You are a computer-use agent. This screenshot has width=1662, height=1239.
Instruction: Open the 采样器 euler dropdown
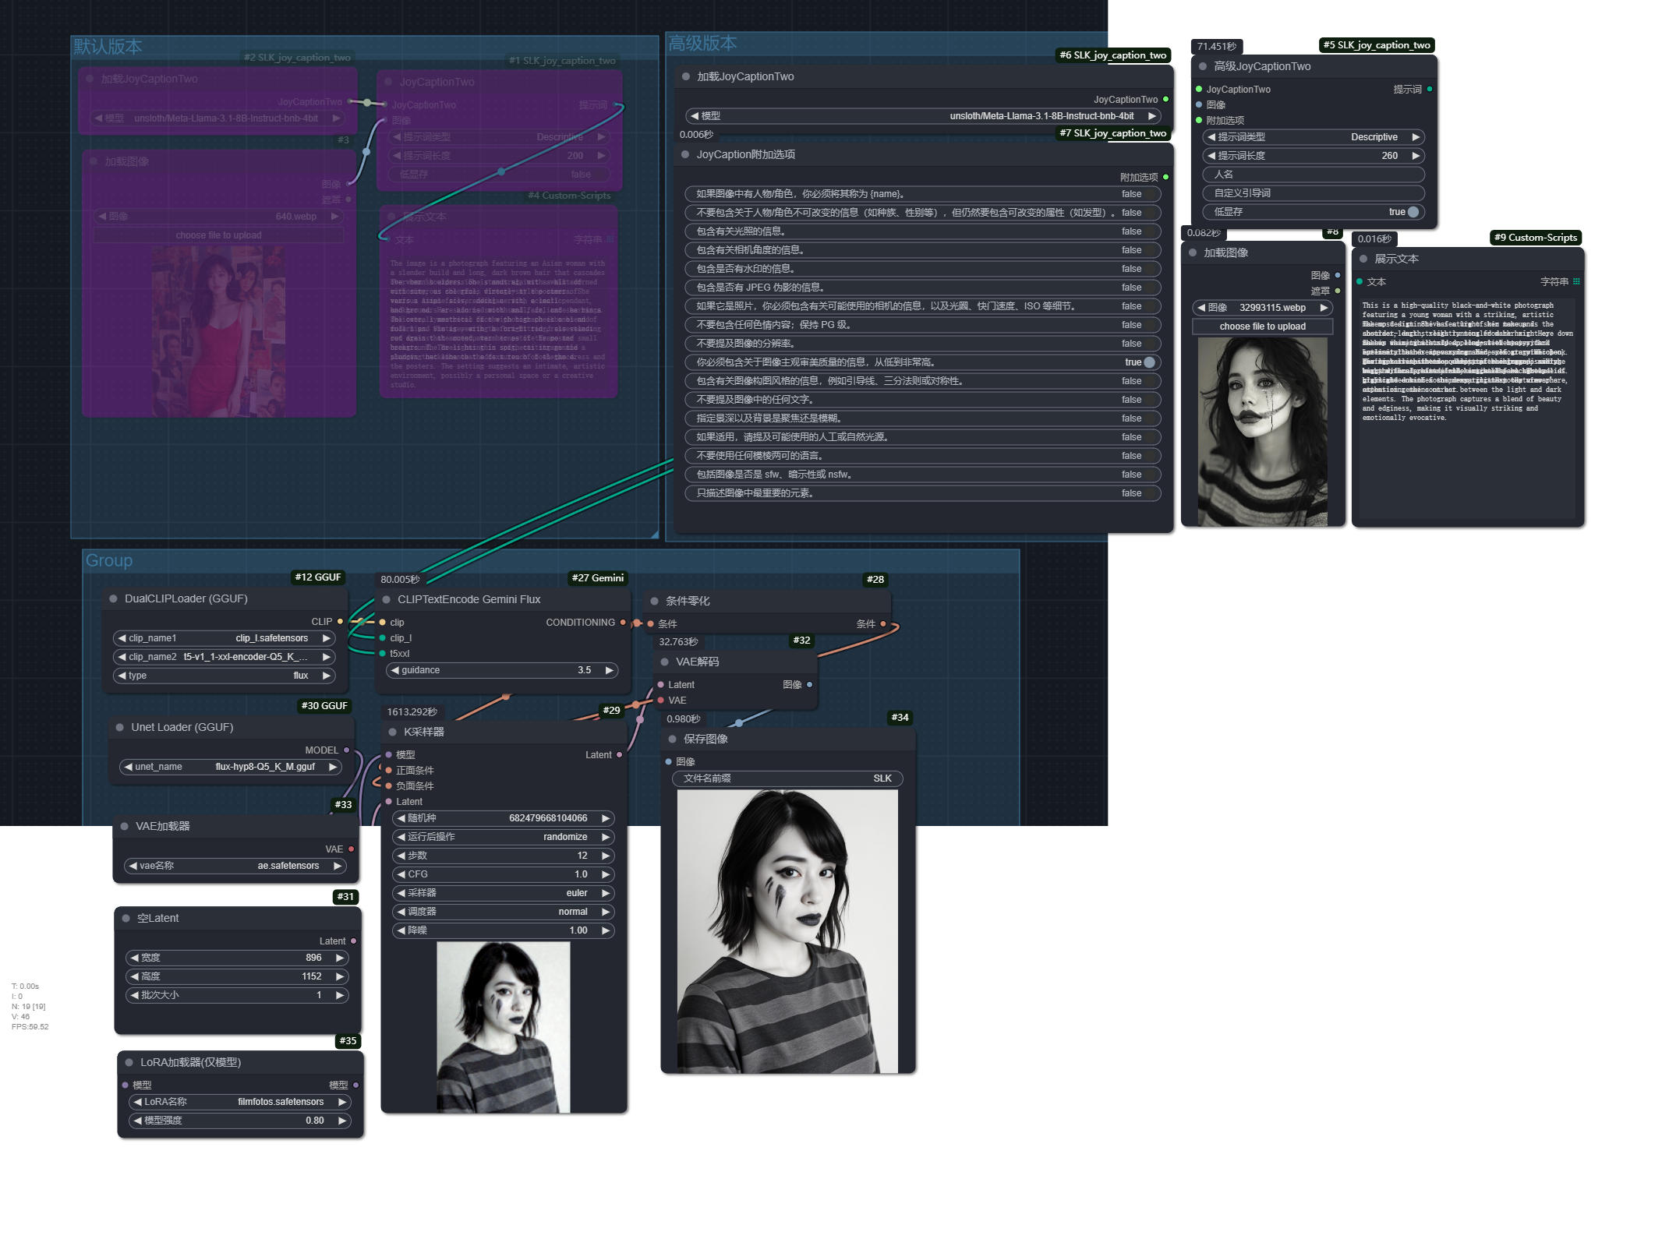(504, 893)
